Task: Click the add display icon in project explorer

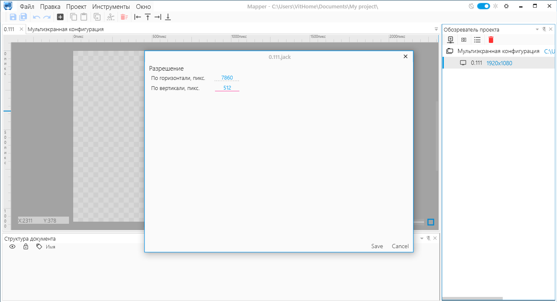Action: [451, 40]
